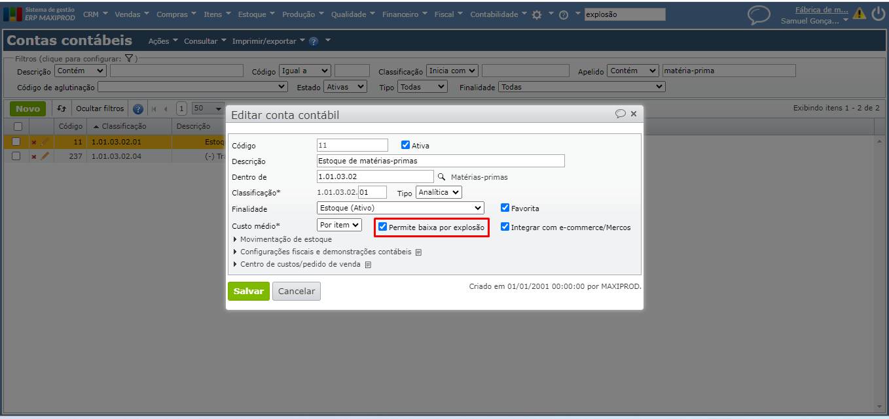The height and width of the screenshot is (419, 889).
Task: Go to first page arrow icon
Action: pyautogui.click(x=154, y=109)
